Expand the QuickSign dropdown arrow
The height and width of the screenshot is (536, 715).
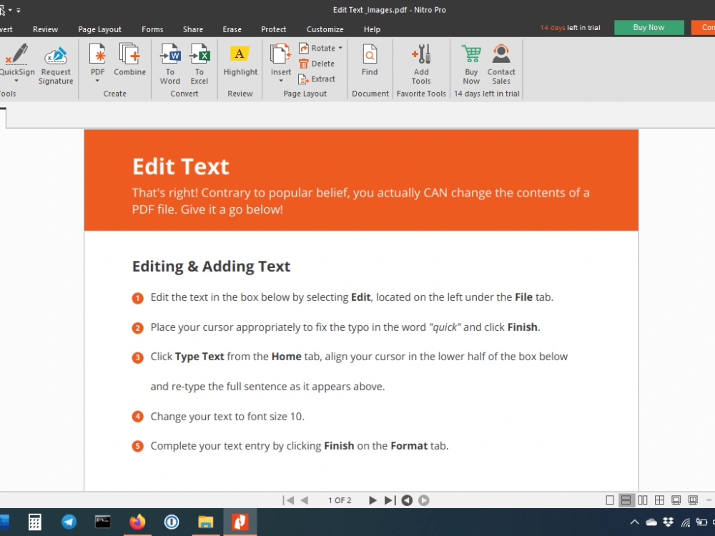tap(16, 81)
